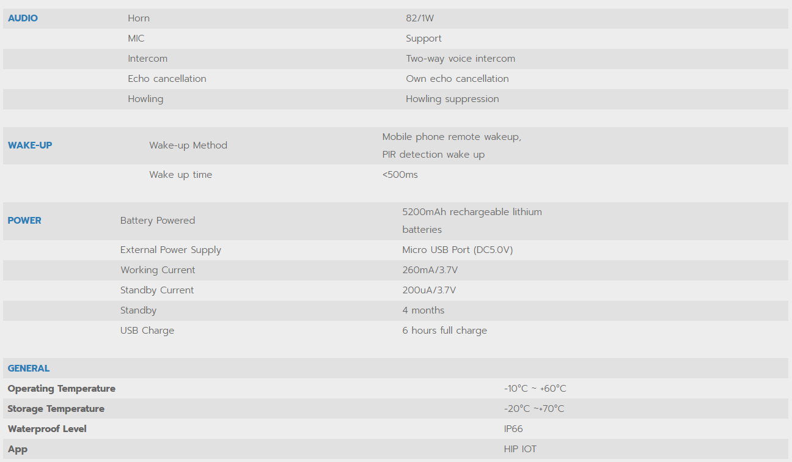Click the Micro USB Port (DC5.0V) value
The width and height of the screenshot is (792, 462).
pyautogui.click(x=457, y=250)
